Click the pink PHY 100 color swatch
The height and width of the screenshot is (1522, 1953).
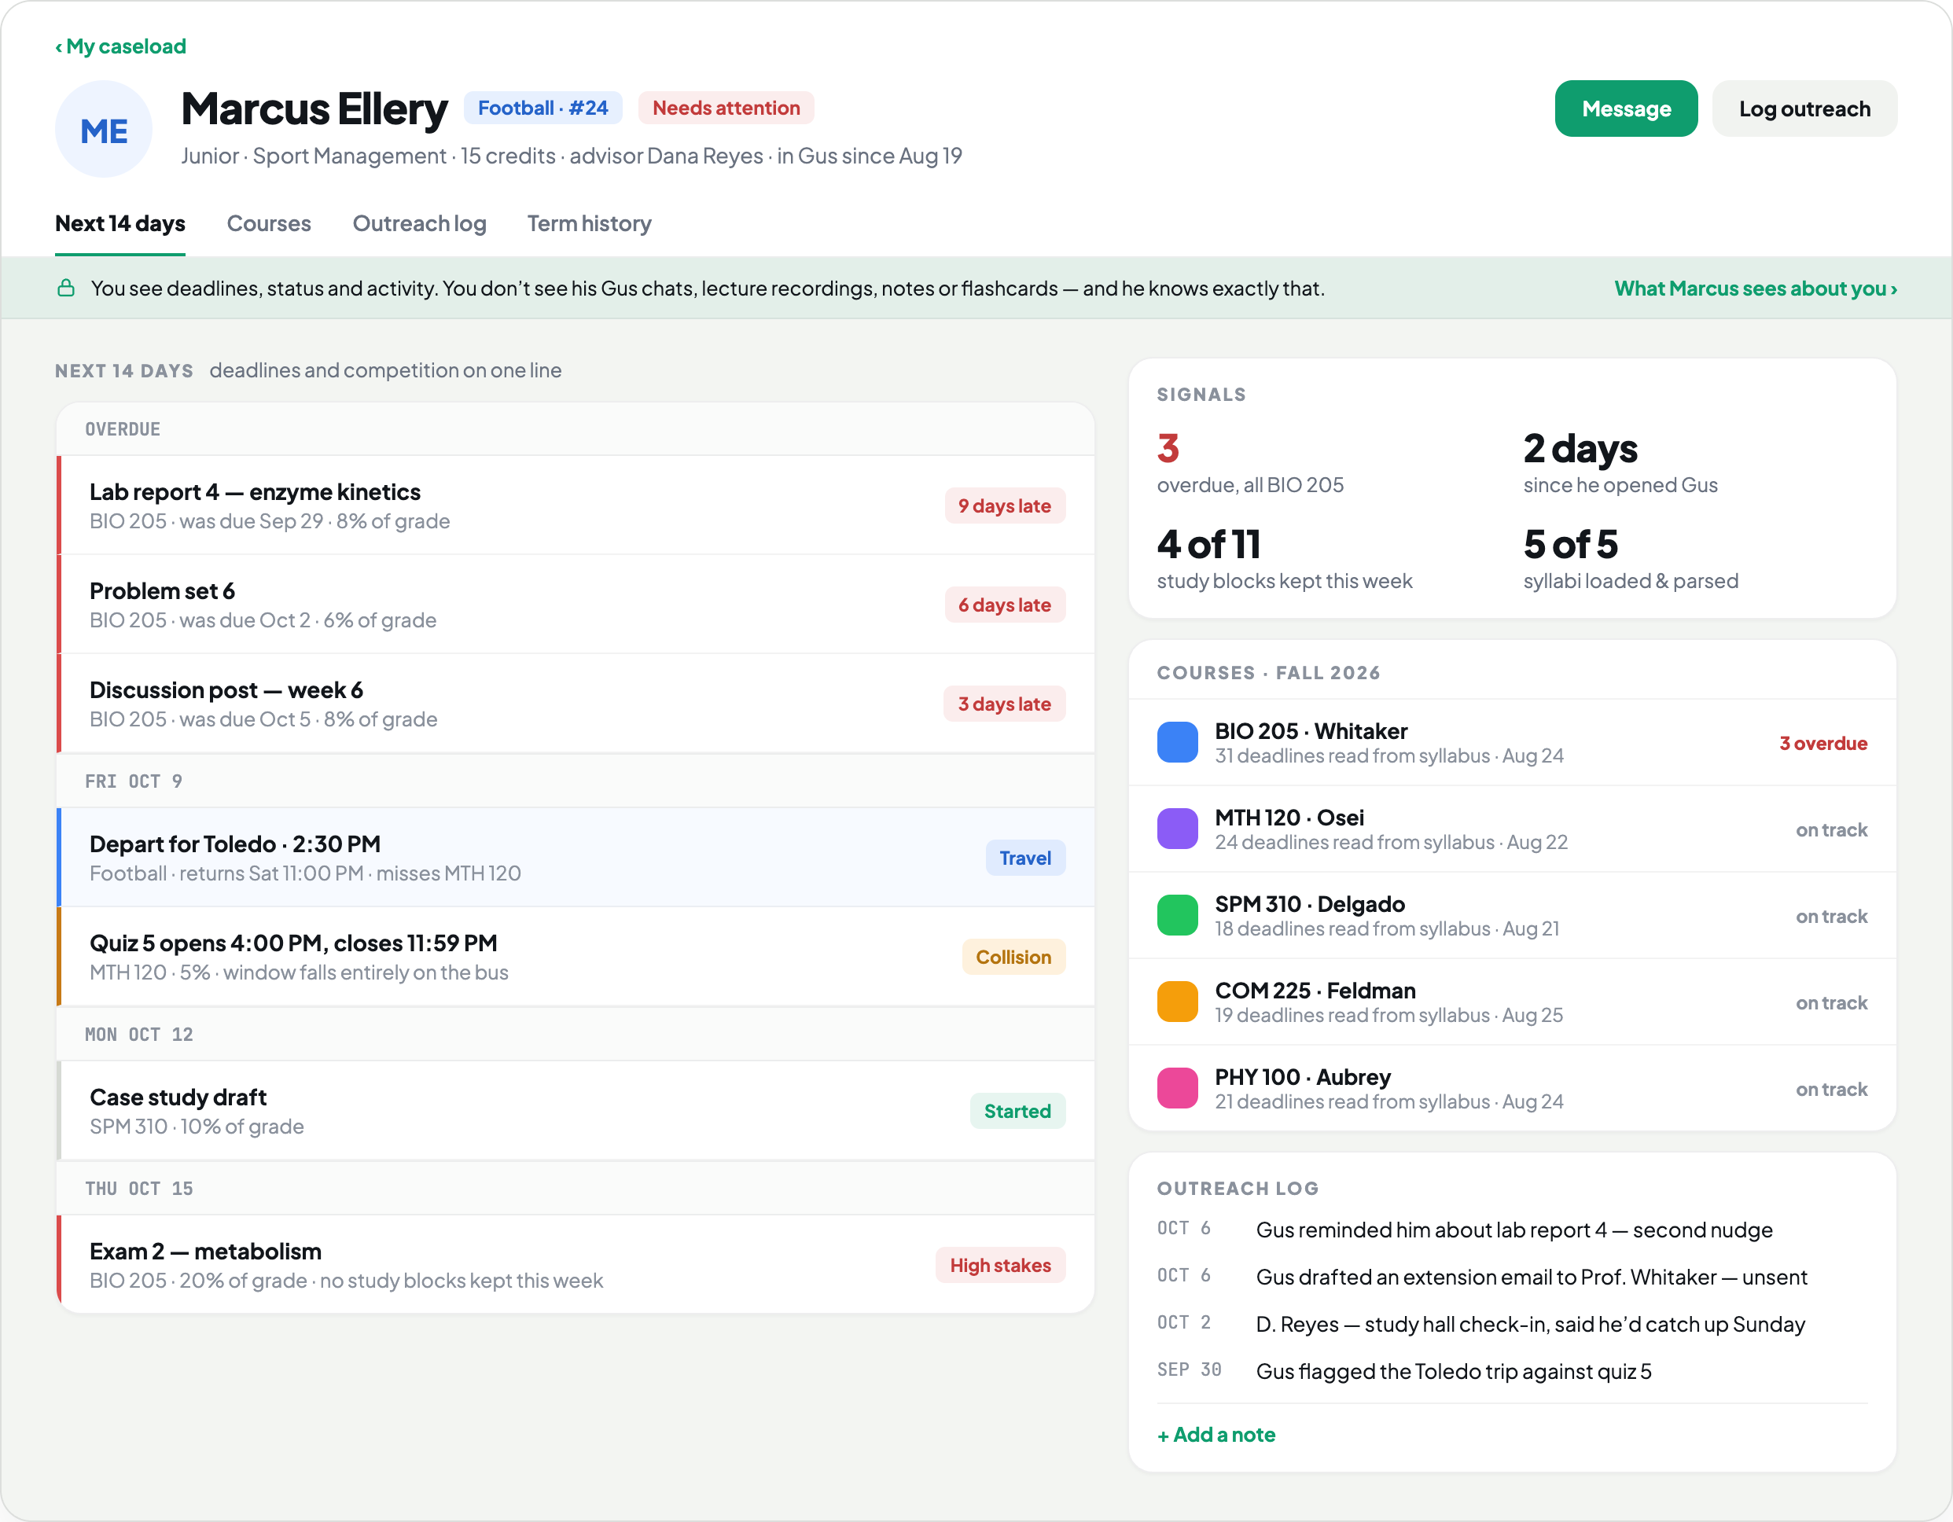pyautogui.click(x=1177, y=1088)
